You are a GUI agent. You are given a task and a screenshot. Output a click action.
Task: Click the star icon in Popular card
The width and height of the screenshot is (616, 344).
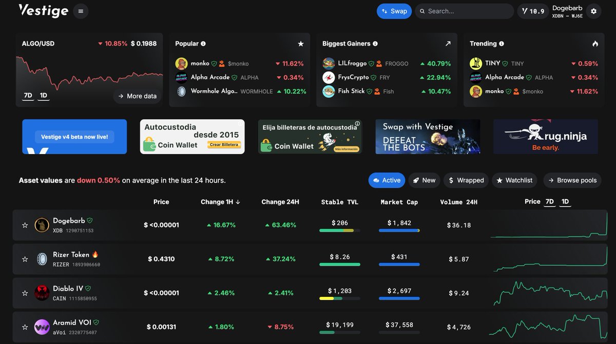click(301, 44)
